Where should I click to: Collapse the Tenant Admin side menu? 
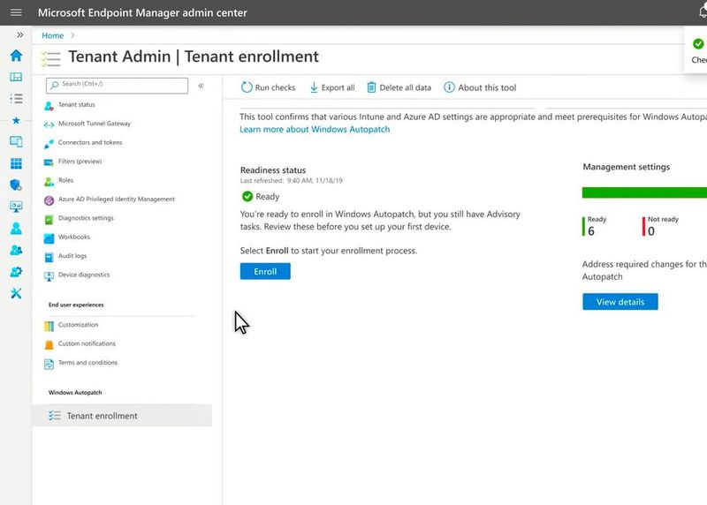pyautogui.click(x=201, y=86)
